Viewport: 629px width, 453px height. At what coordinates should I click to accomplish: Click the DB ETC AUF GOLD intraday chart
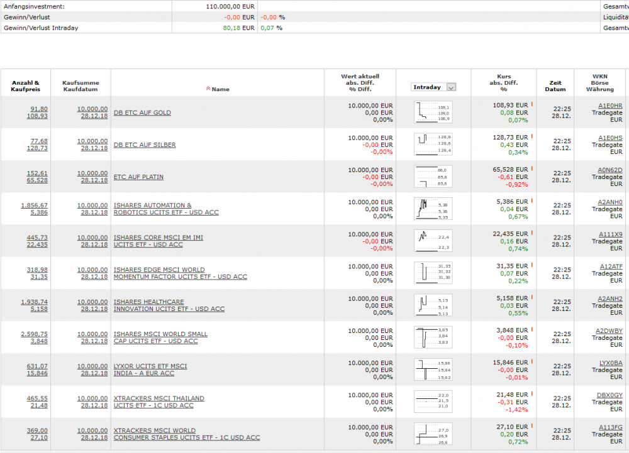pyautogui.click(x=433, y=112)
